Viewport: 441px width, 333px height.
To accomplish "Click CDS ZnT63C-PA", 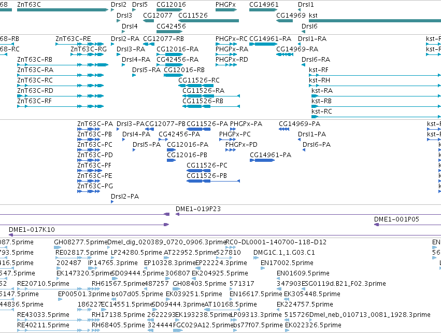I will [x=95, y=124].
